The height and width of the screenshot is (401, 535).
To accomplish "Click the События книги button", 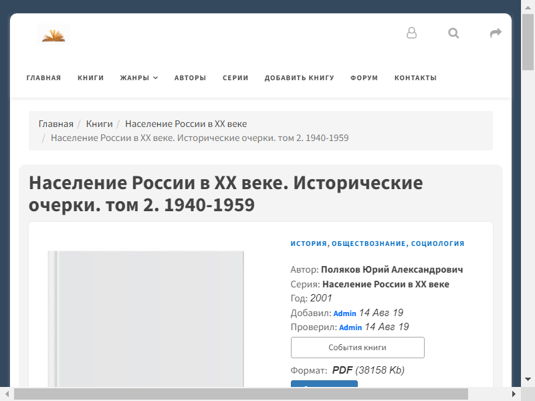I will [358, 348].
